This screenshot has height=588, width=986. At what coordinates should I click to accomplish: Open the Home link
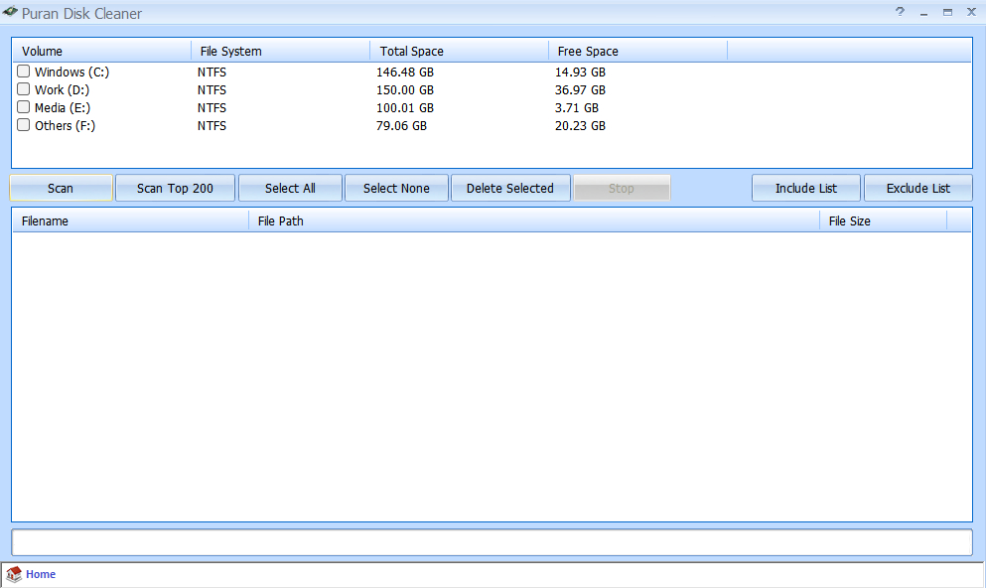click(x=41, y=574)
